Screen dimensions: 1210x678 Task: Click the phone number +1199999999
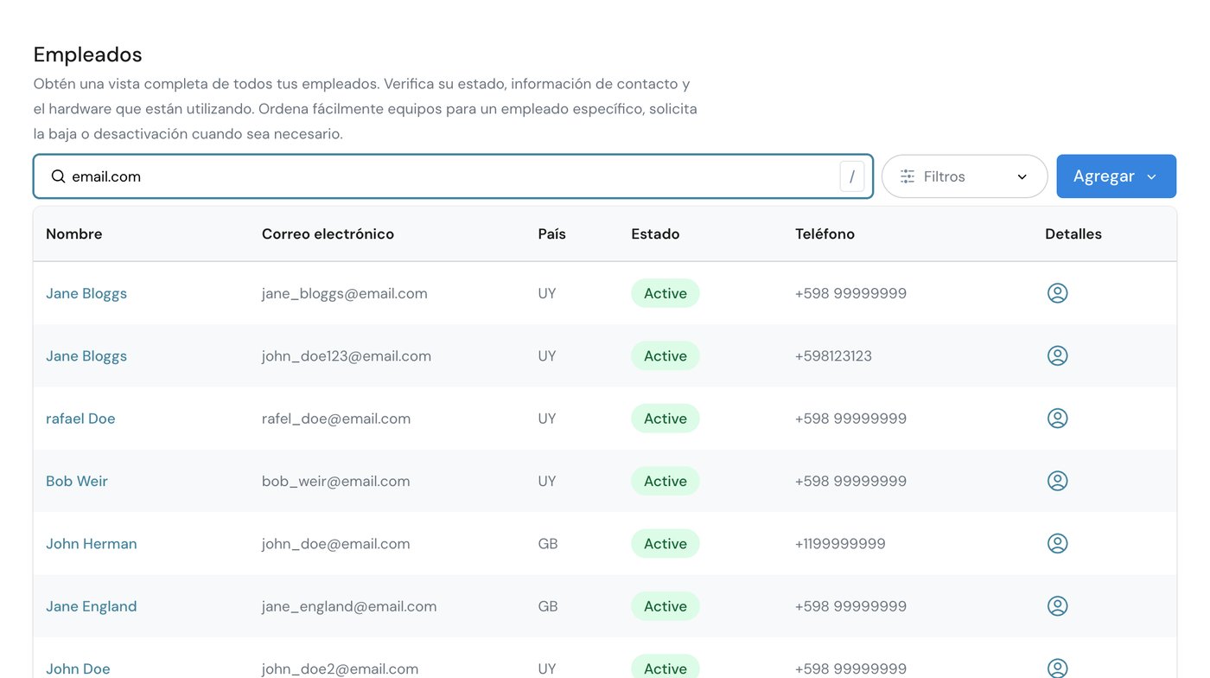pos(840,543)
